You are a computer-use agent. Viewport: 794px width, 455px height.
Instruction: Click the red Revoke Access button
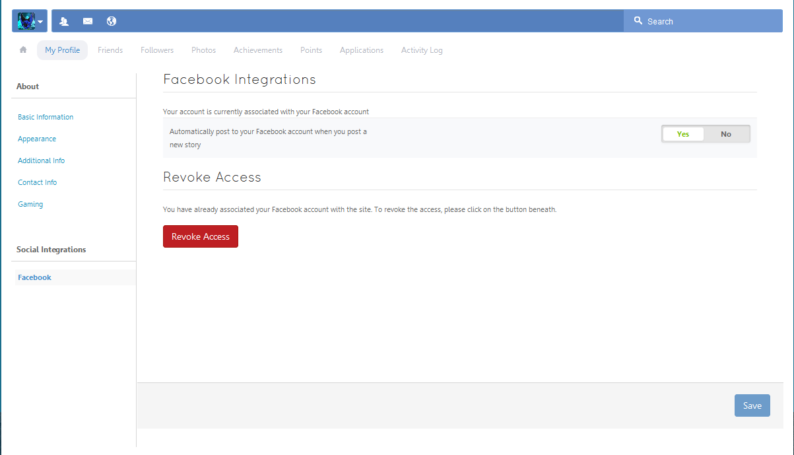click(x=201, y=236)
